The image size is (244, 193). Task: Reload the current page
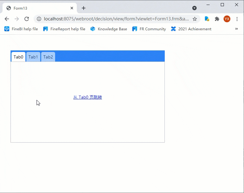point(27,19)
